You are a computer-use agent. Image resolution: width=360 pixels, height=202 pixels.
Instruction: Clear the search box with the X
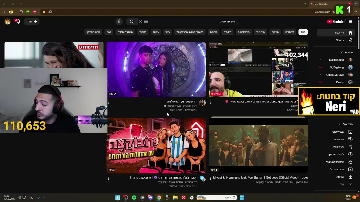coord(141,22)
